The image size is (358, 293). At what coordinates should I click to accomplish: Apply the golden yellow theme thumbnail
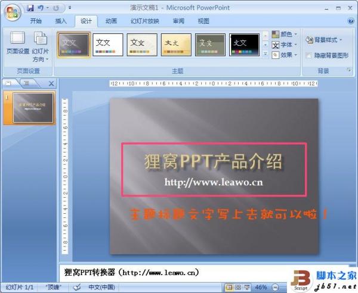(176, 45)
